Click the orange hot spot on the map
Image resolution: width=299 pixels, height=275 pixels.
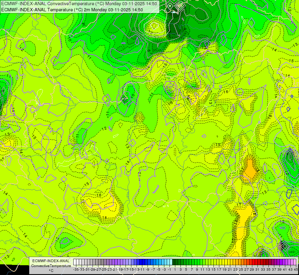[250, 170]
